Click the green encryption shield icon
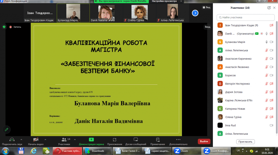Viewport: 278px width, 155px height. tap(4, 27)
